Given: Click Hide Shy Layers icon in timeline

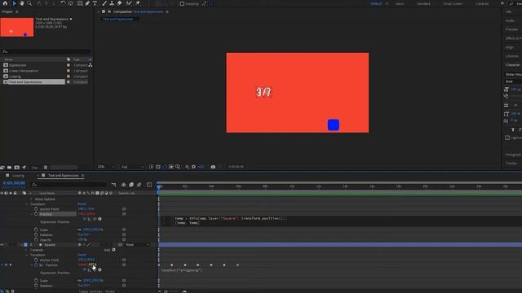Looking at the screenshot, I should (123, 185).
